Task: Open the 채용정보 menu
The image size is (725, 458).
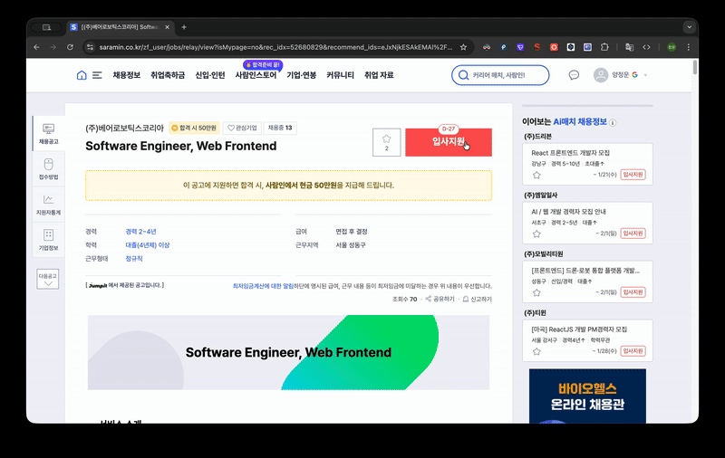Action: point(126,75)
